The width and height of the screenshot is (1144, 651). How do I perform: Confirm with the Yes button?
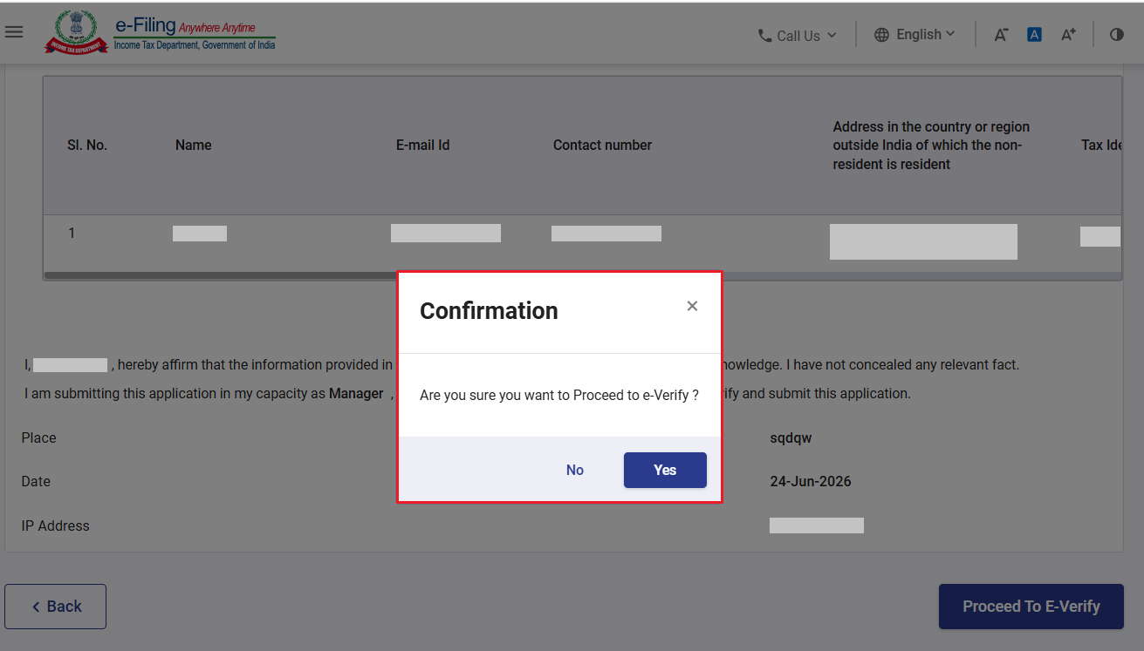[x=665, y=470]
